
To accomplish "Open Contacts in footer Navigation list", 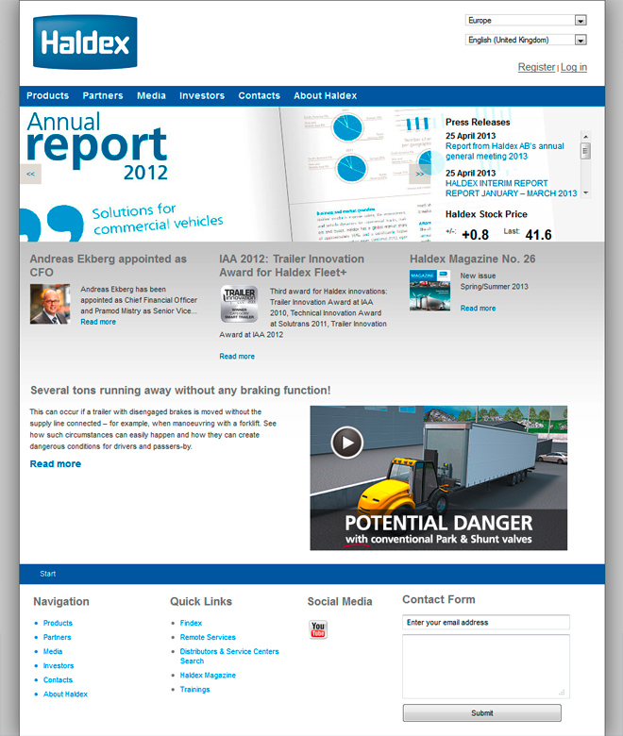I will pos(58,679).
